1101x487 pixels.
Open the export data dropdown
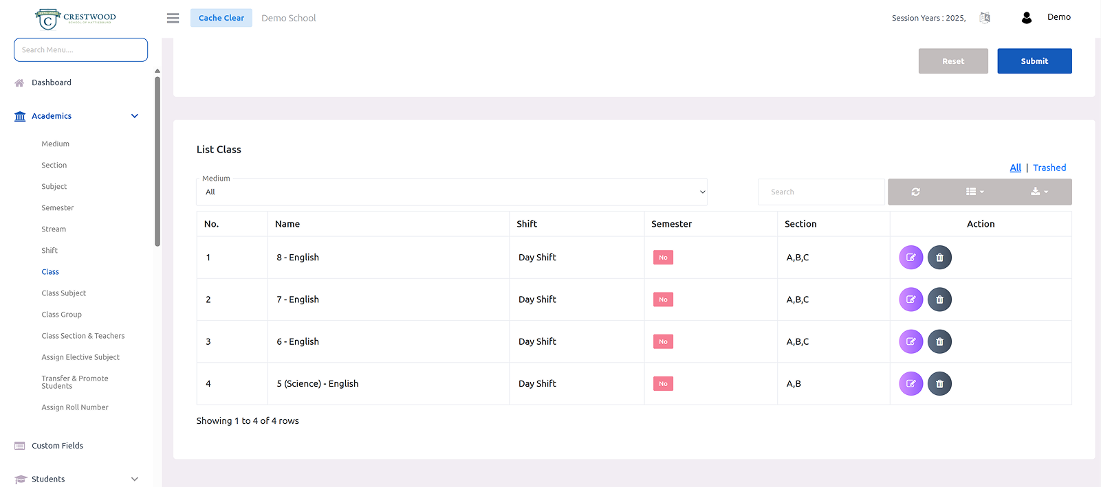click(1039, 192)
